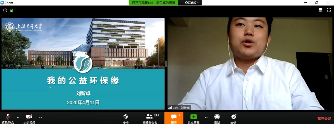Unmute the microphone (解除静音)
The height and width of the screenshot is (124, 334).
[8, 118]
